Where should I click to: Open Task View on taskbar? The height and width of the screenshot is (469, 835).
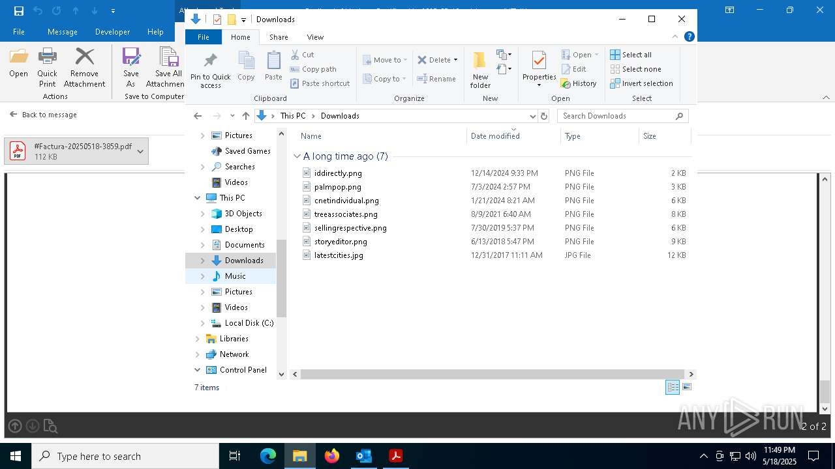(x=235, y=456)
